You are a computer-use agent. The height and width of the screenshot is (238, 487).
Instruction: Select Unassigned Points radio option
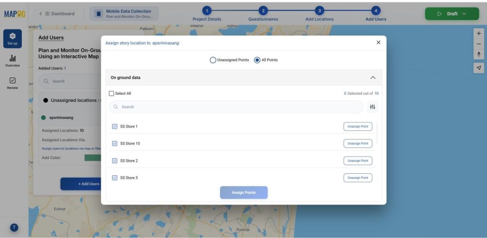[213, 60]
